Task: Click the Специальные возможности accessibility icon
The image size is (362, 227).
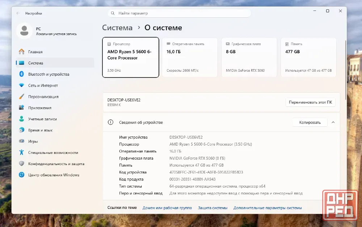Action: [x=21, y=152]
